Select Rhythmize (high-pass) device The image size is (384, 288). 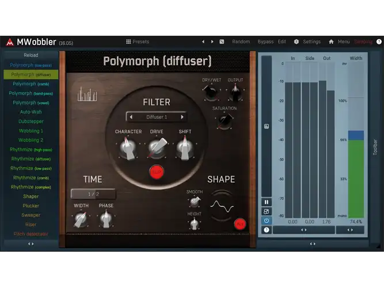[31, 150]
